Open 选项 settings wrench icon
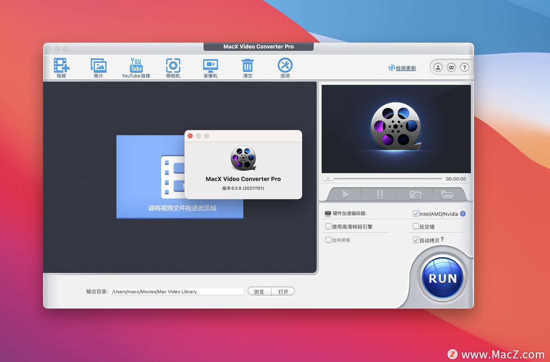Viewport: 550px width, 362px height. pos(285,68)
